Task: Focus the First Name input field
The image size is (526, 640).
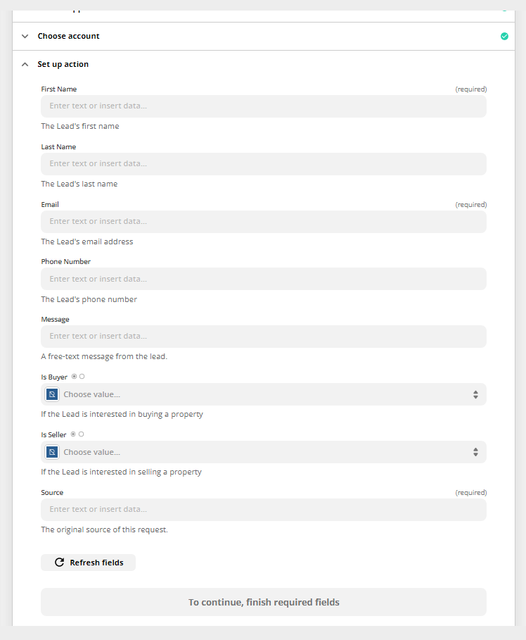Action: pyautogui.click(x=264, y=106)
